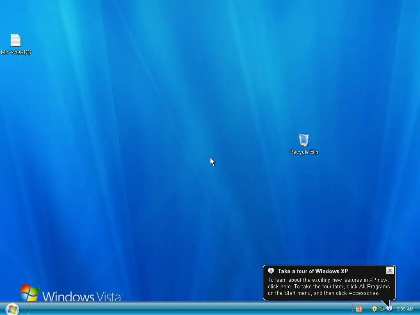The image size is (420, 315).
Task: Close the Windows XP tour balloon
Action: 390,271
